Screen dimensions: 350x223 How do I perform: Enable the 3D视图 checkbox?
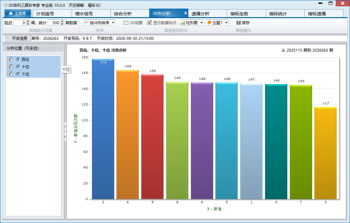tap(126, 23)
